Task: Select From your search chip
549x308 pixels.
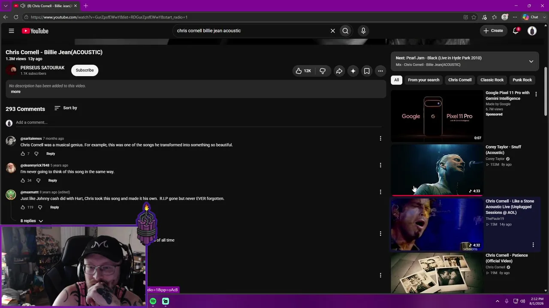Action: tap(424, 80)
